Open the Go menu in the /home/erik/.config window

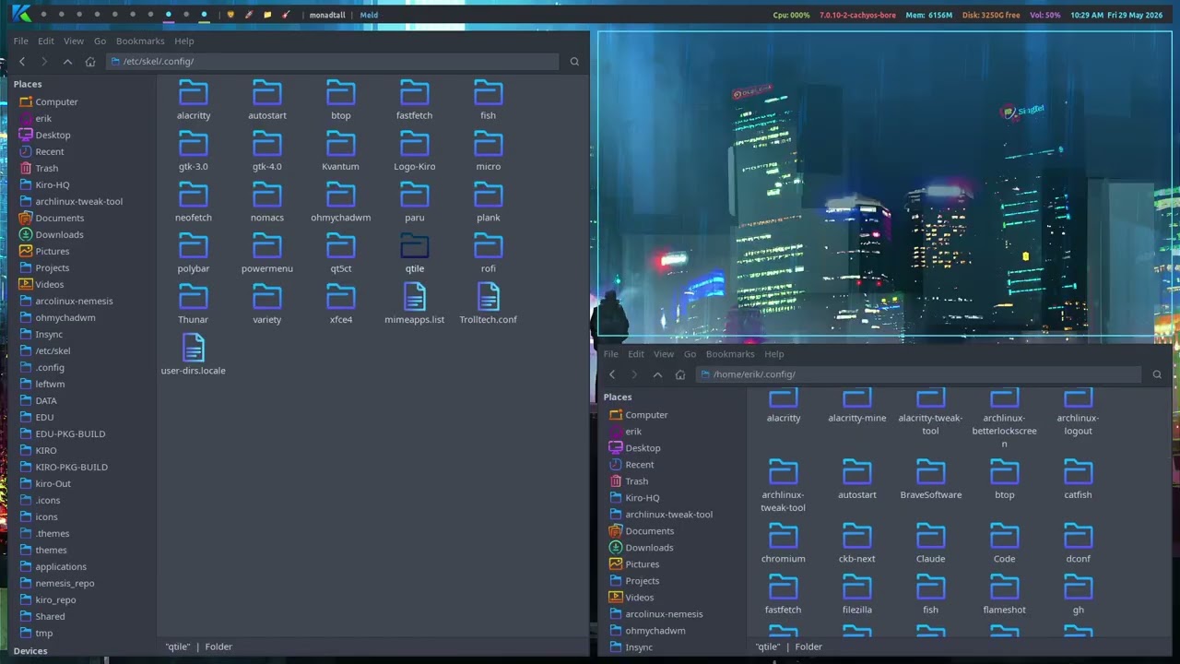click(690, 354)
